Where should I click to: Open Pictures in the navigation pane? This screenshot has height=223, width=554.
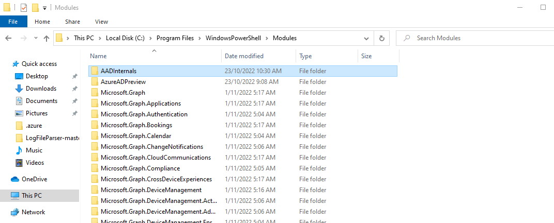(37, 113)
